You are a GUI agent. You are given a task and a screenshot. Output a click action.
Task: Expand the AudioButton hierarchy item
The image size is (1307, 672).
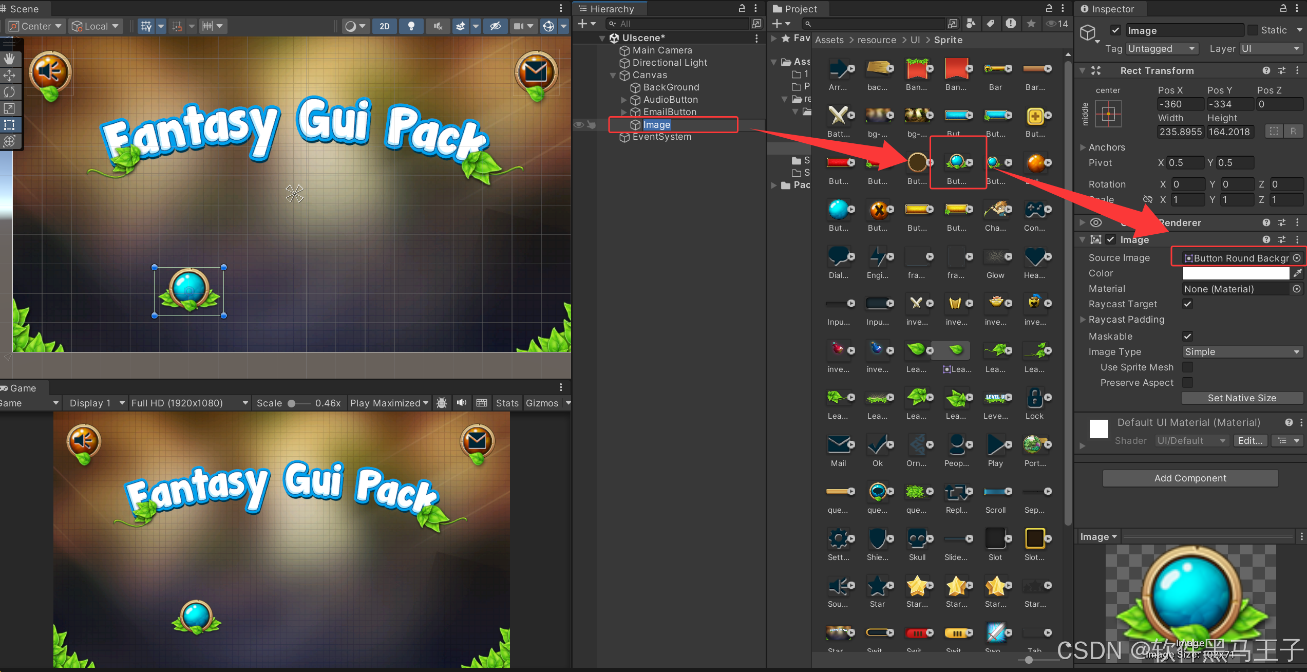[x=624, y=100]
